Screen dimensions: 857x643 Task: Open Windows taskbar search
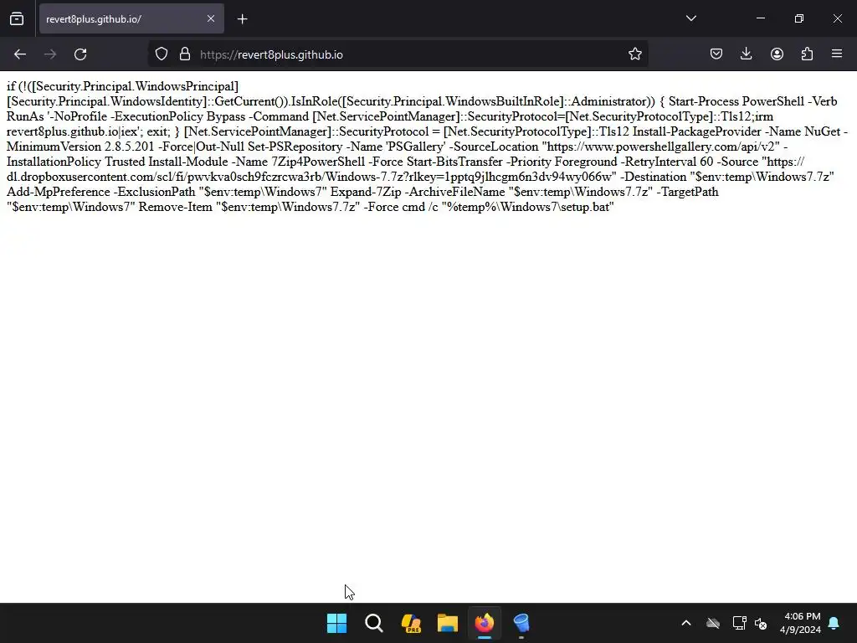(374, 623)
